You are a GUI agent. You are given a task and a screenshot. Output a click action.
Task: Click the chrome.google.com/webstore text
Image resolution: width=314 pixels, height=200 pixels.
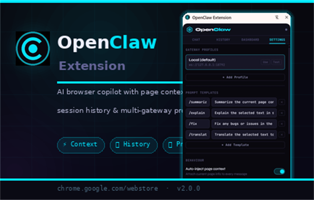[x=108, y=188]
